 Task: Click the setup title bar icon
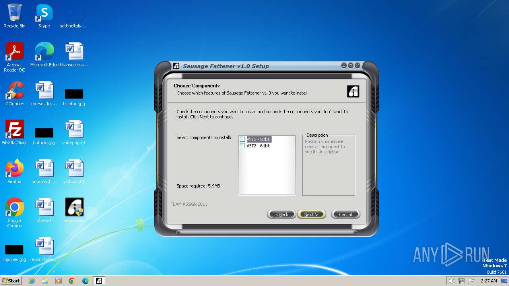coord(176,66)
